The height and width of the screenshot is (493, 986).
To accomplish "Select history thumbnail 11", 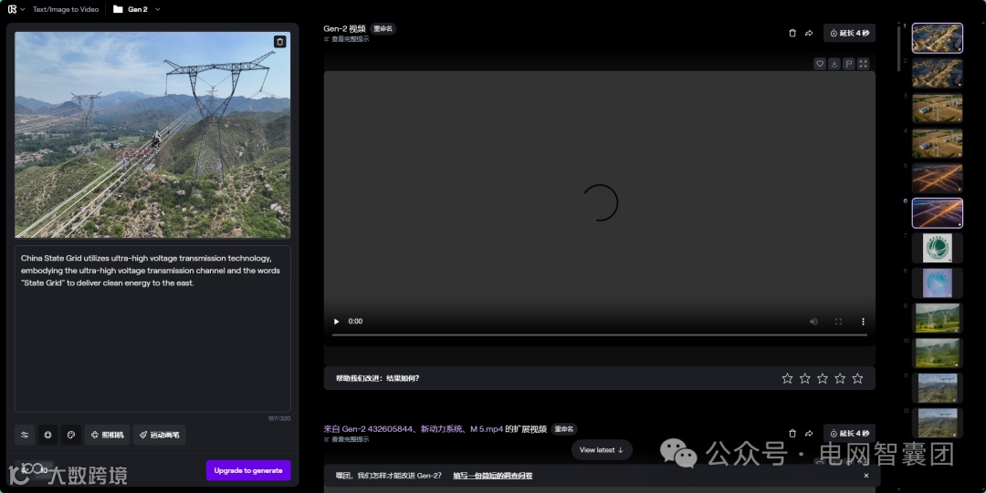I will 937,387.
